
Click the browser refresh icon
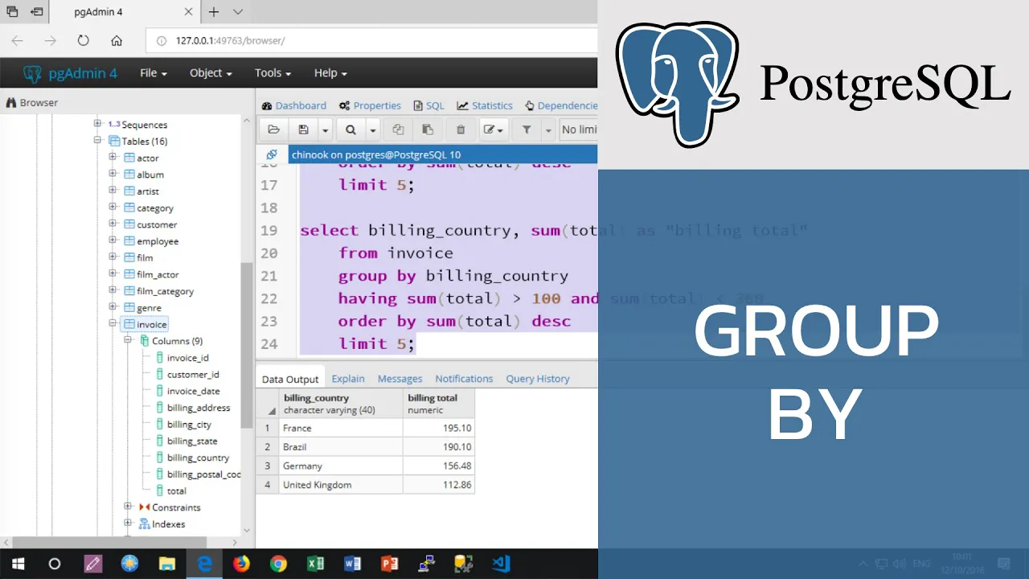point(83,40)
